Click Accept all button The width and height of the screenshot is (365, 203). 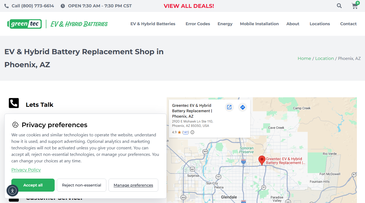point(33,185)
